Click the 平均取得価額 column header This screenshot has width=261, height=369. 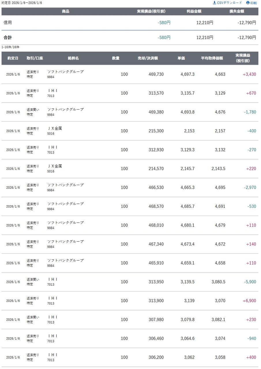click(212, 58)
